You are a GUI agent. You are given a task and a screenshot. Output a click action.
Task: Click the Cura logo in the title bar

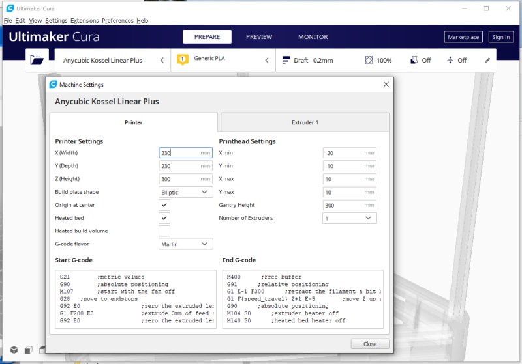pyautogui.click(x=10, y=8)
